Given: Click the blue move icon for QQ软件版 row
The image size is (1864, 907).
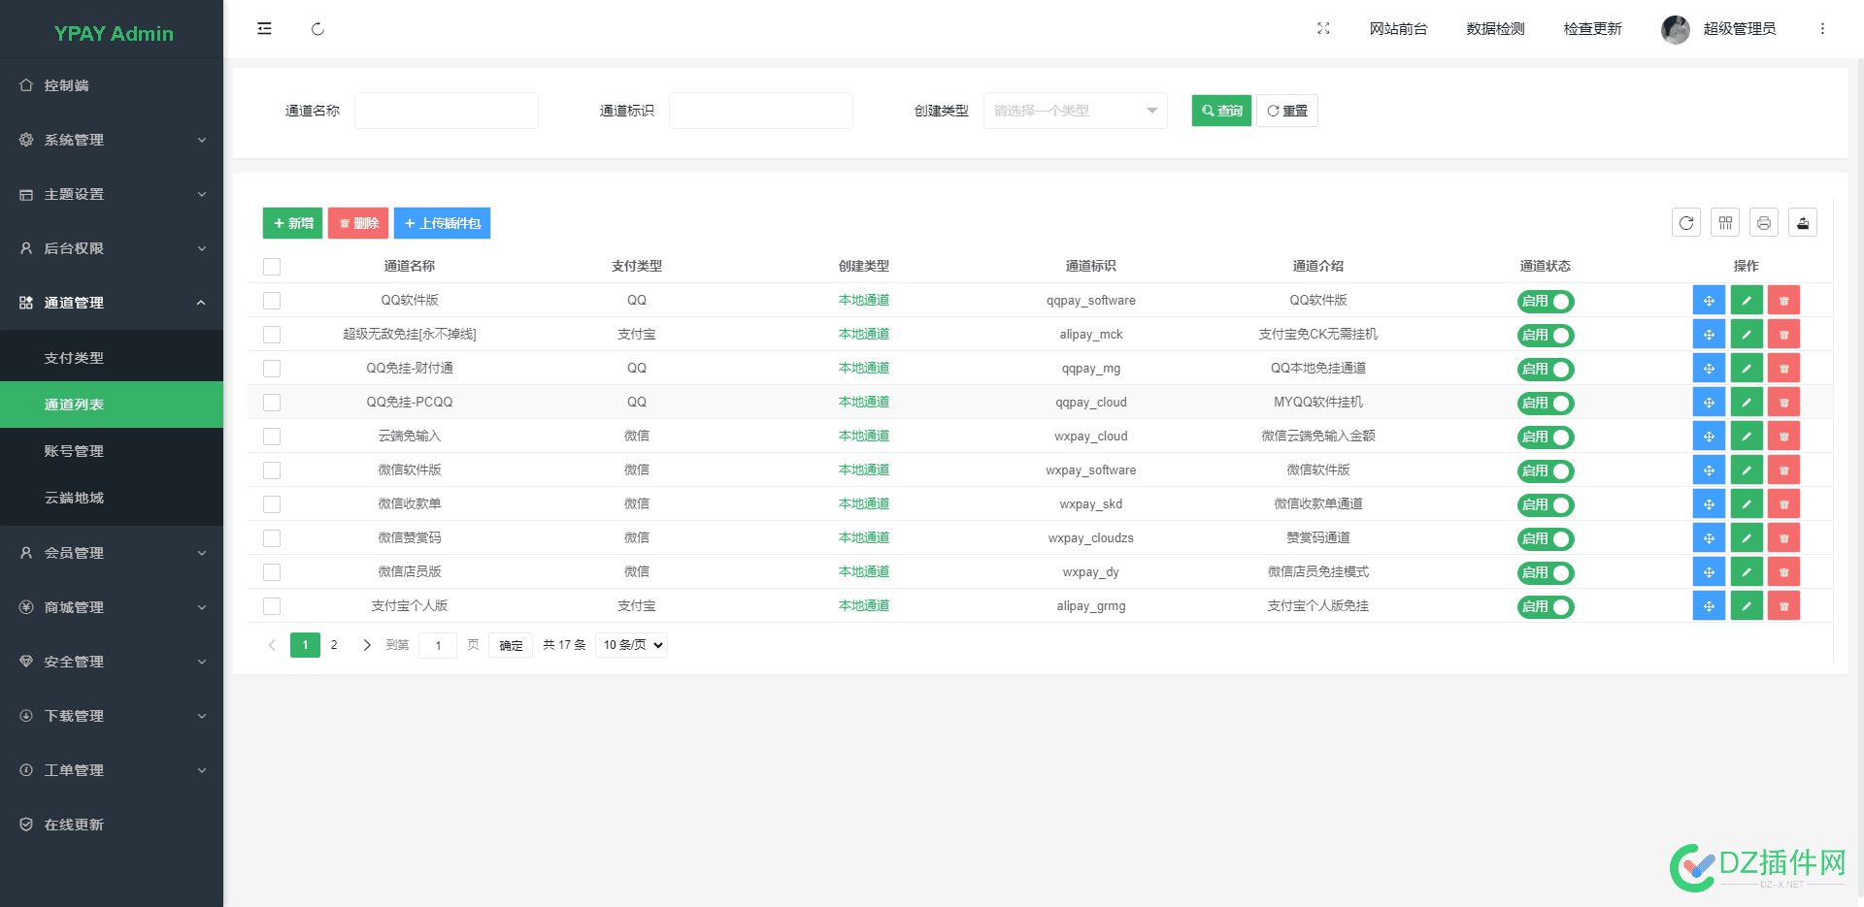Looking at the screenshot, I should pos(1709,301).
